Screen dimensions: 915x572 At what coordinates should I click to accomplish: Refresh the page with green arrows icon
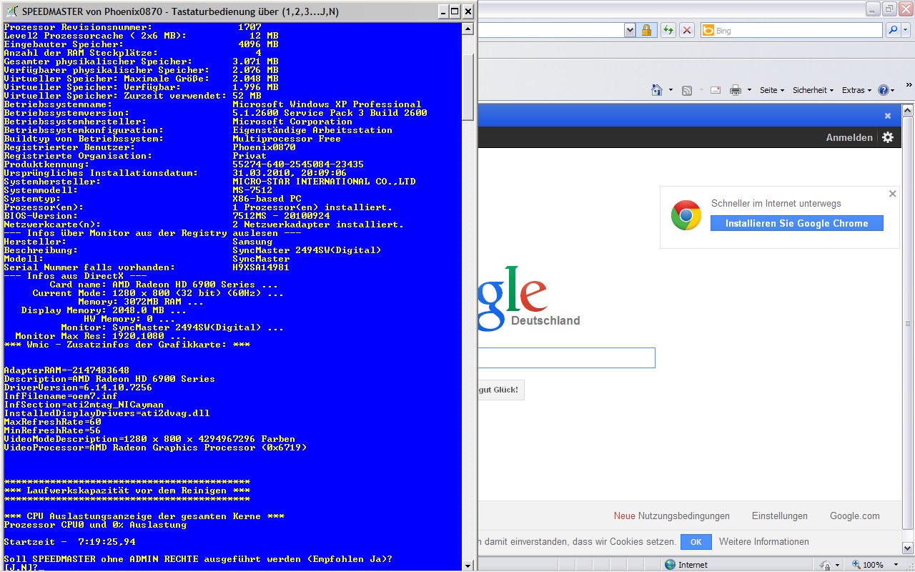[668, 30]
